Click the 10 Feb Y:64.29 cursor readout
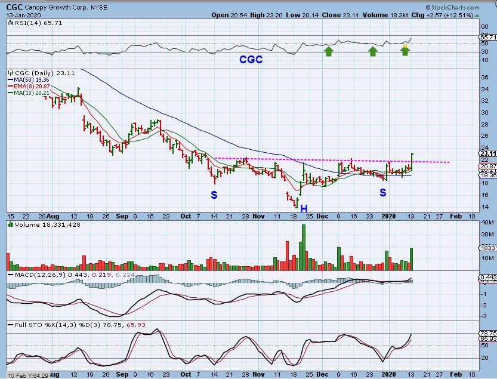The width and height of the screenshot is (497, 379). tap(28, 376)
